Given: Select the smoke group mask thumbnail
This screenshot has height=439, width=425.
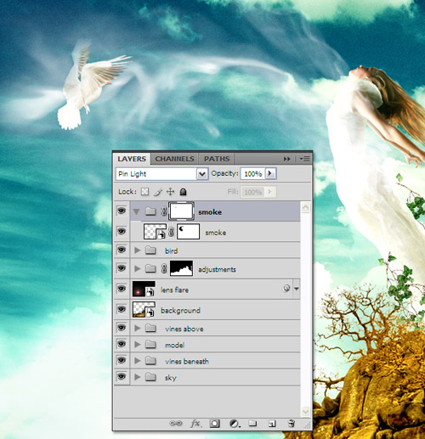Looking at the screenshot, I should (181, 211).
